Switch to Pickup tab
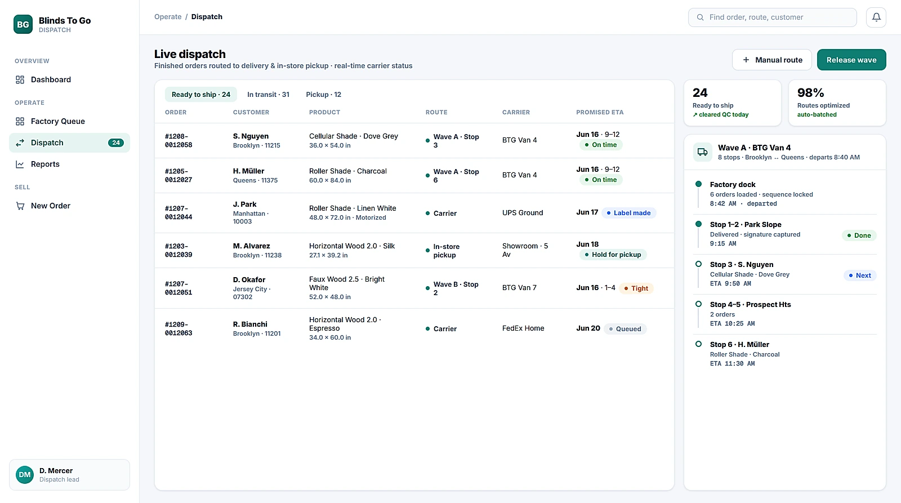This screenshot has width=901, height=503. click(324, 95)
